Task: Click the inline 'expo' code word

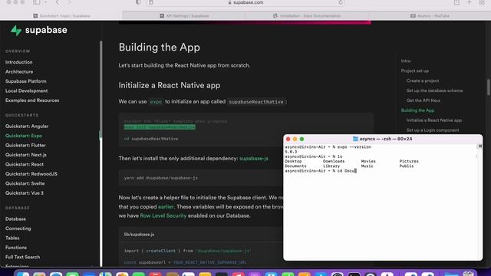Action: 156,102
